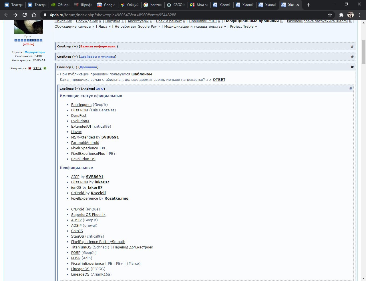Open the EvolutionX link
The width and height of the screenshot is (366, 281).
(80, 121)
